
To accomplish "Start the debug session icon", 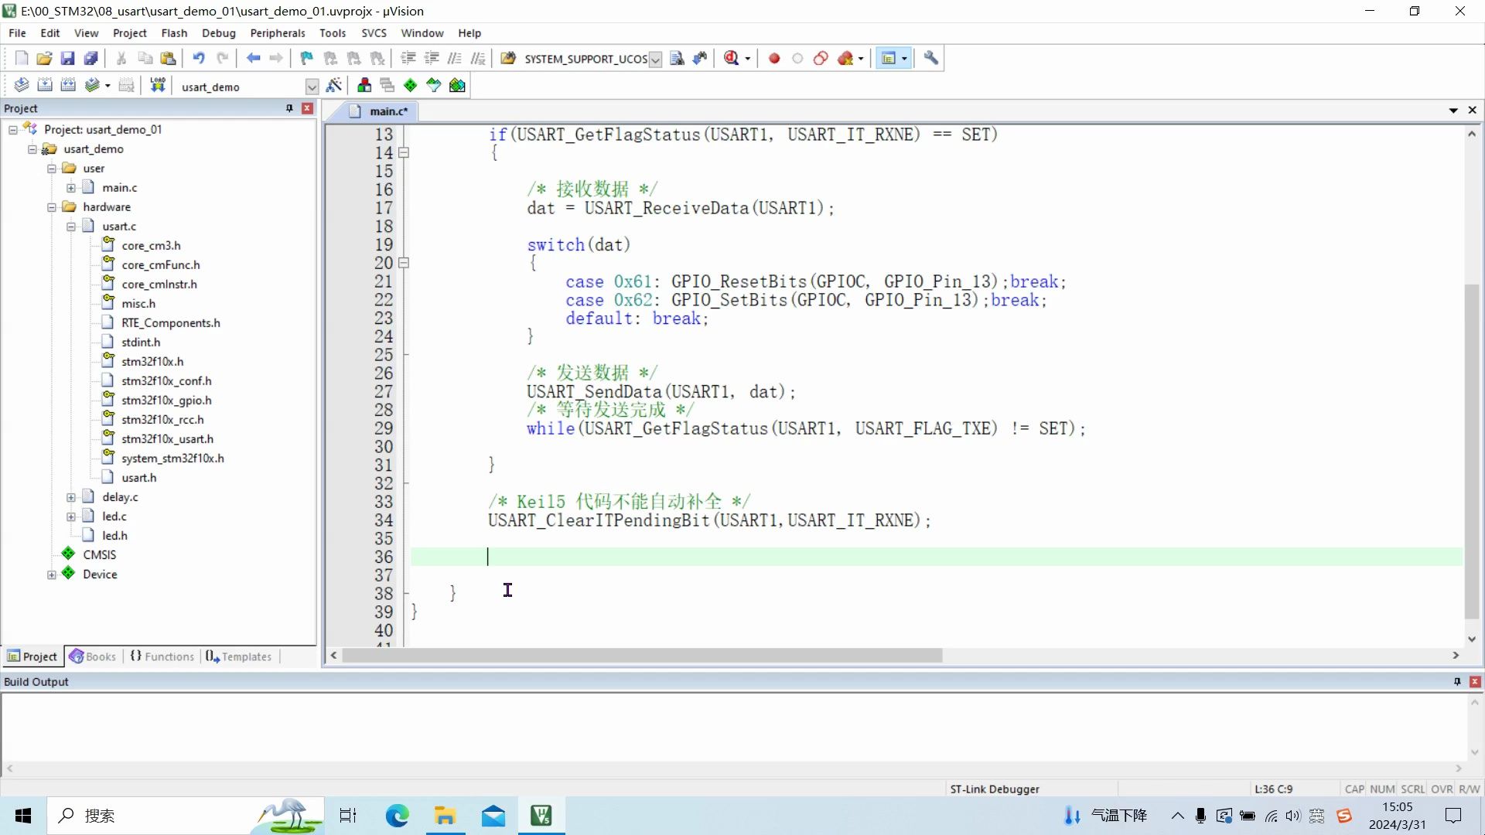I will (732, 58).
